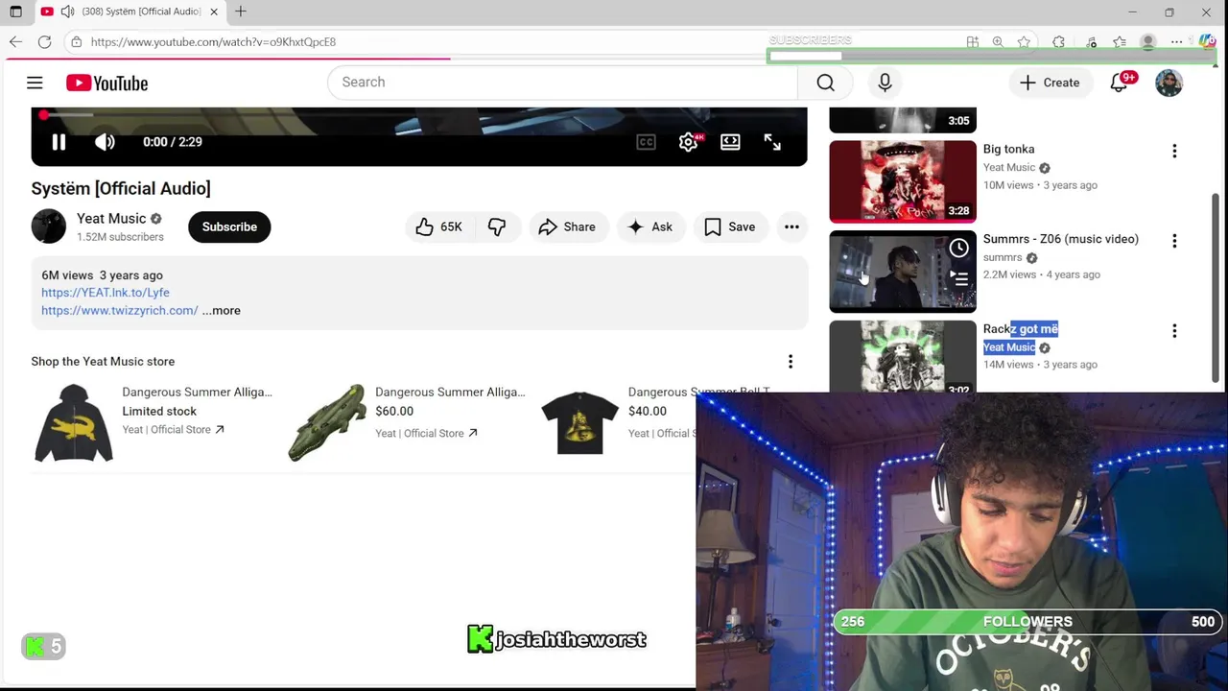Open the twizzyrich.com link
This screenshot has width=1228, height=691.
120,310
